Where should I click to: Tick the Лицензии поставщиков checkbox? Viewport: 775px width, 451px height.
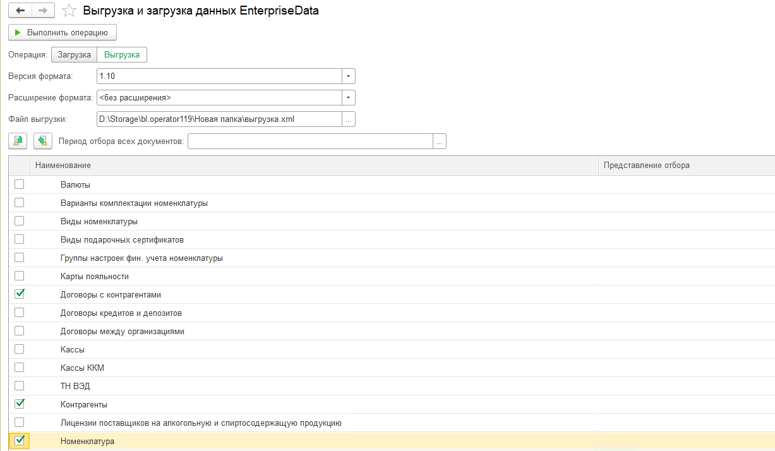click(19, 422)
